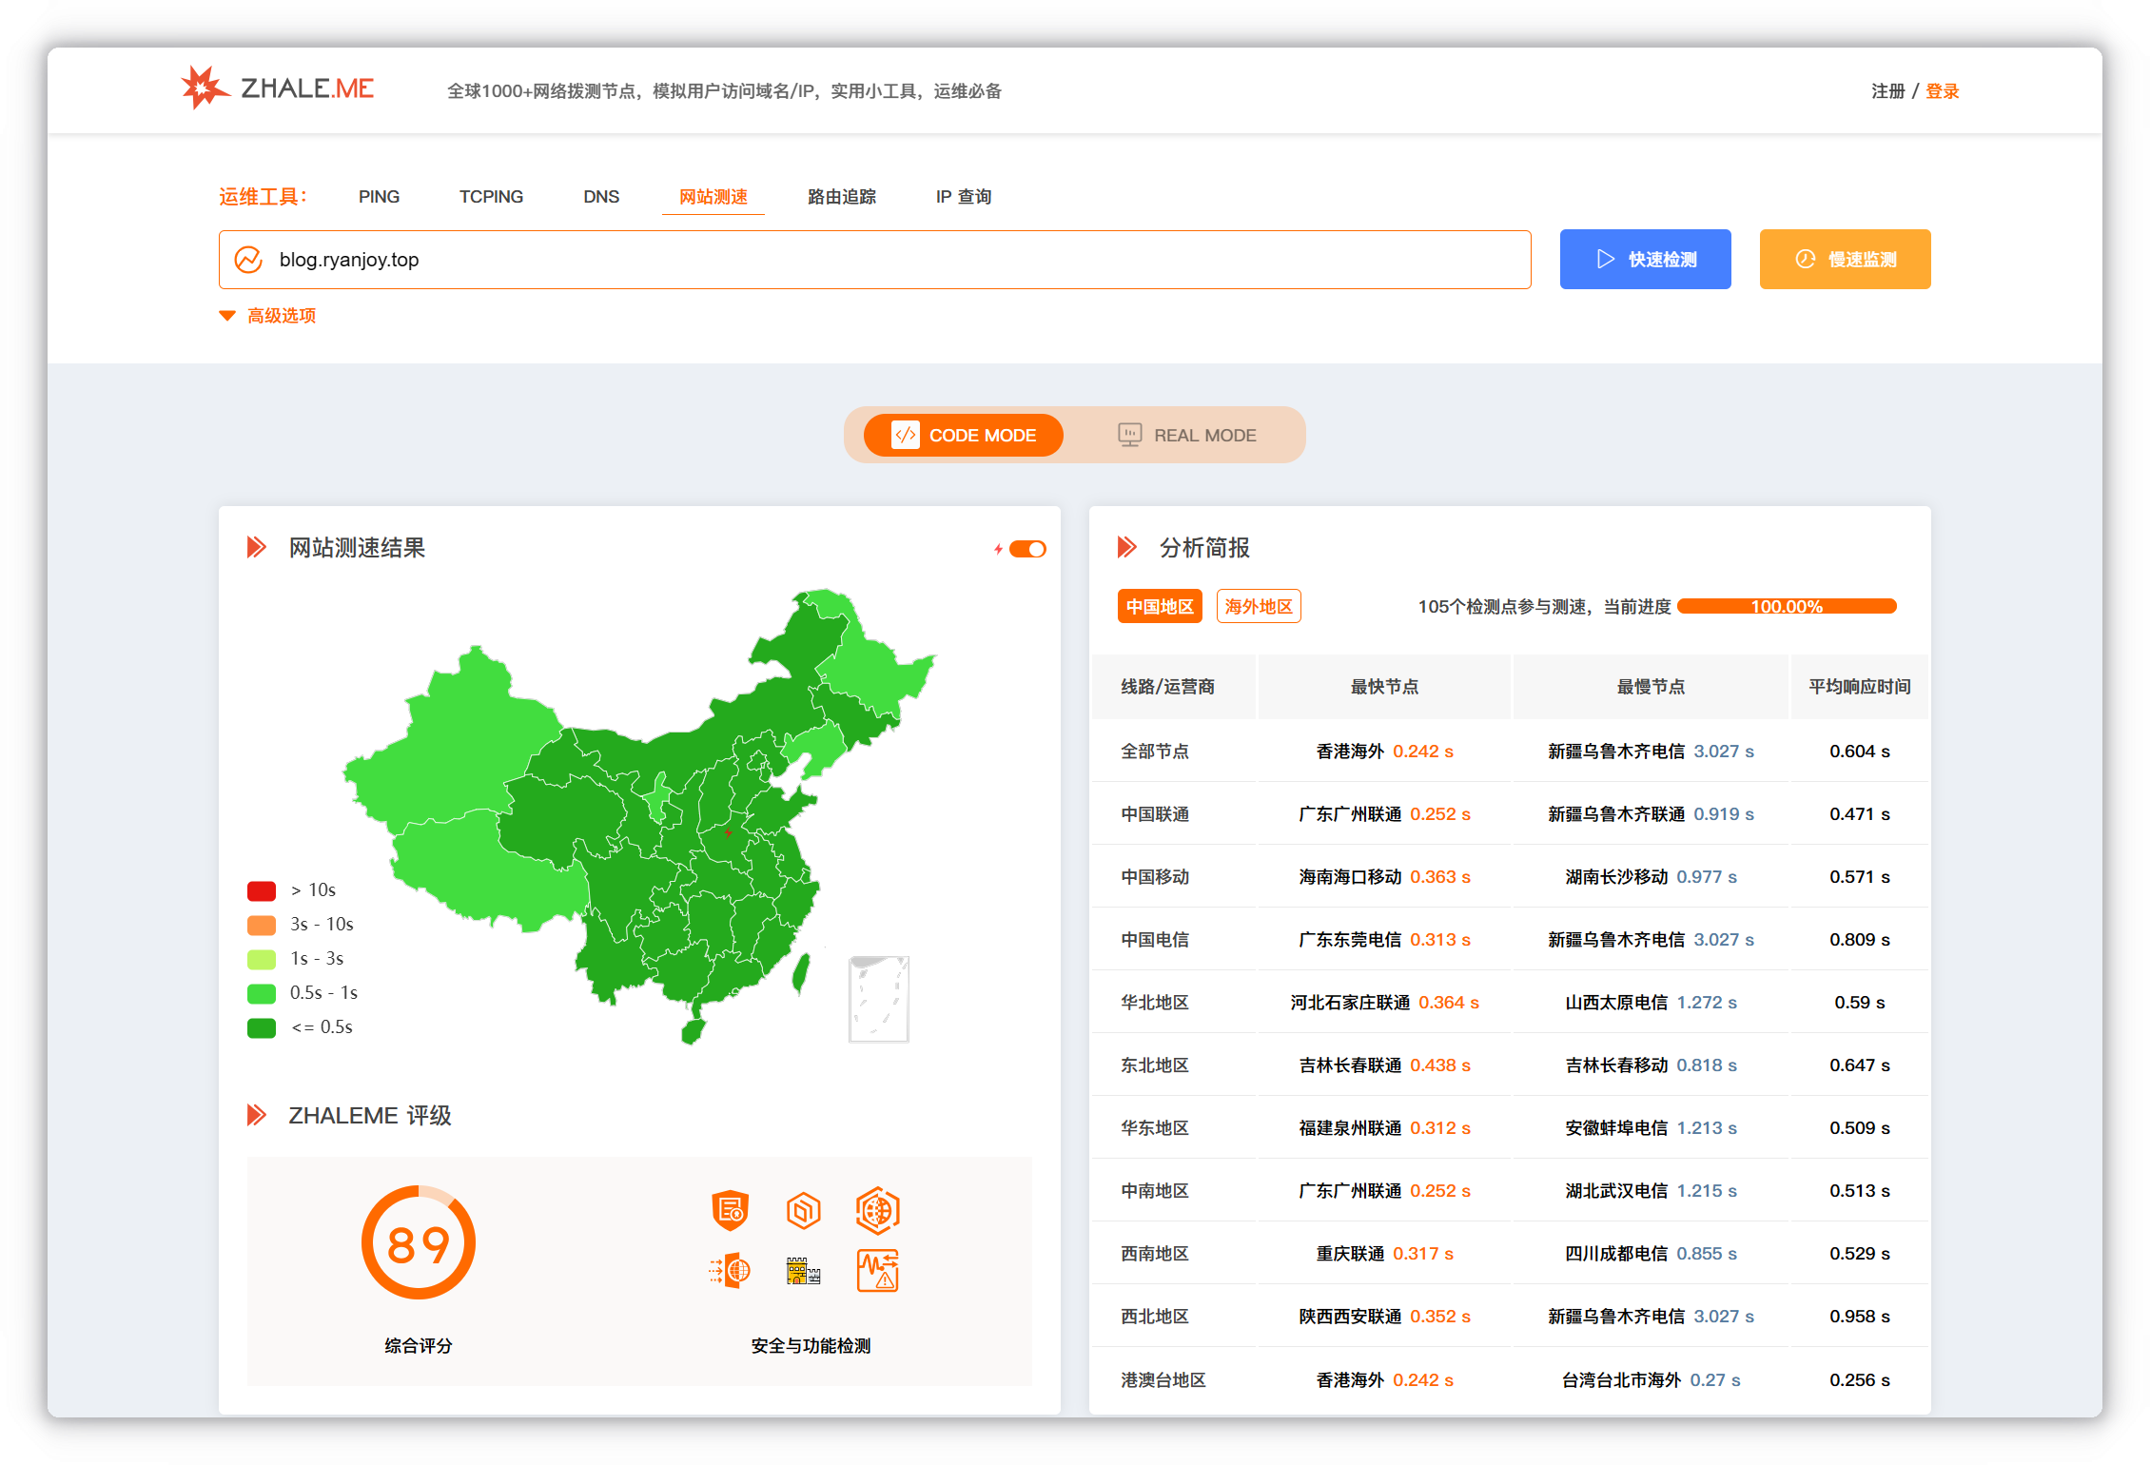This screenshot has height=1465, width=2150.
Task: Select the 中国地区 China region filter
Action: tap(1159, 607)
